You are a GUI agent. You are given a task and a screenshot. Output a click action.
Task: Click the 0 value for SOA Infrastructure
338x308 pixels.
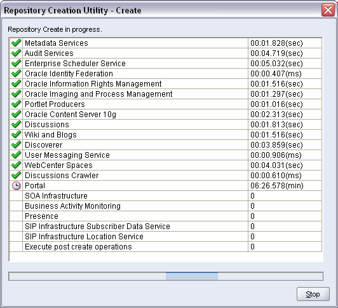[x=252, y=196]
